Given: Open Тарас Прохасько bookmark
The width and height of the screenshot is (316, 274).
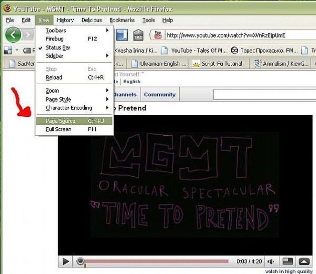Looking at the screenshot, I should 264,50.
